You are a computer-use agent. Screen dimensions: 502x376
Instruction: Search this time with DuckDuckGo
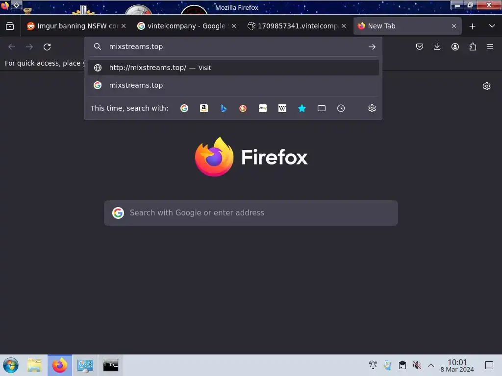243,108
